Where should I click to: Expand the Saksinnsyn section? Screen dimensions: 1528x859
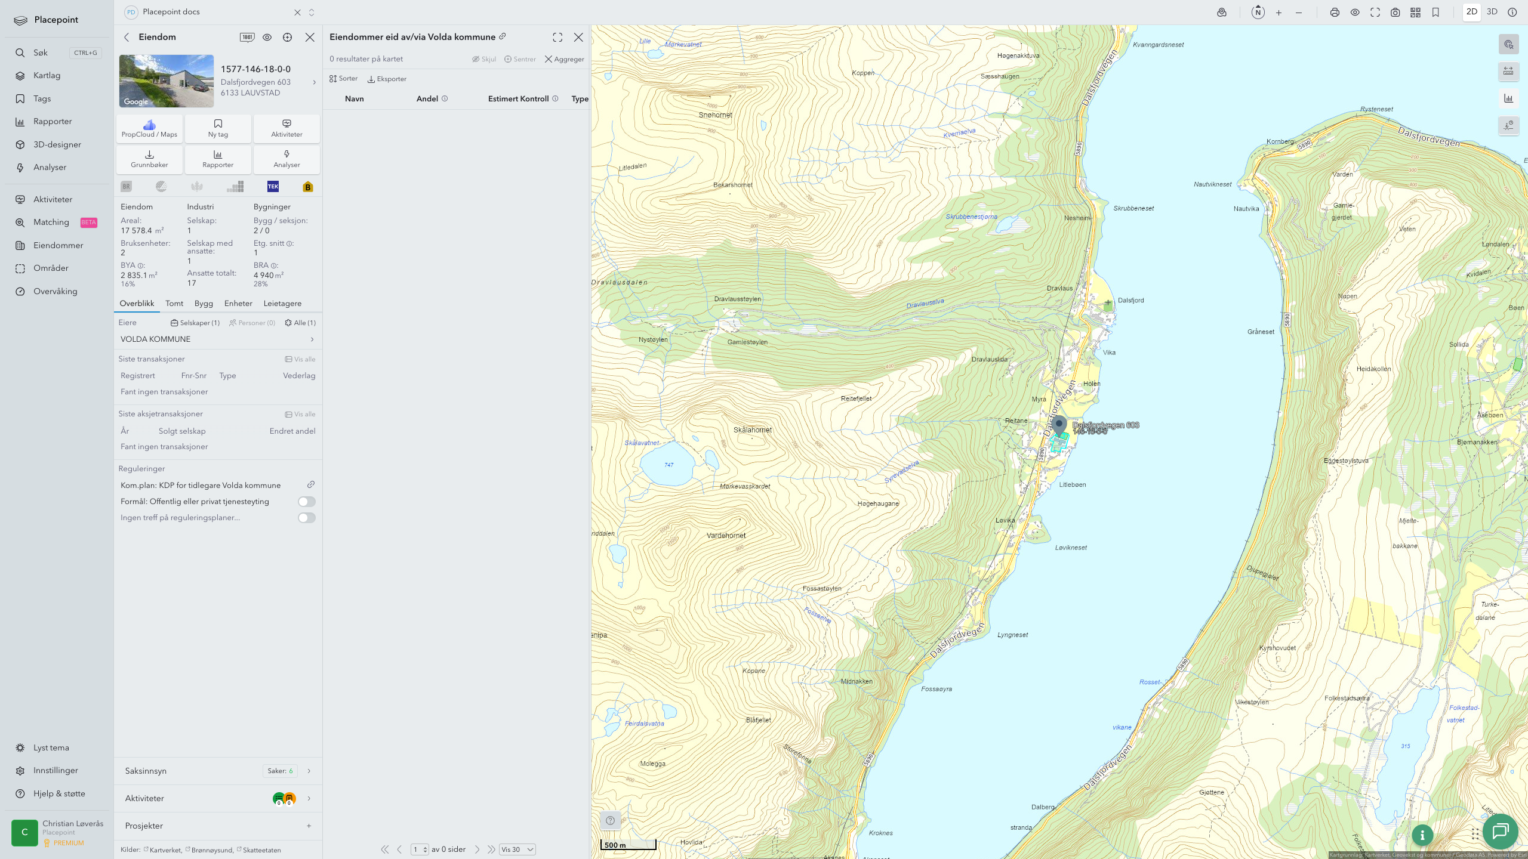click(x=218, y=771)
